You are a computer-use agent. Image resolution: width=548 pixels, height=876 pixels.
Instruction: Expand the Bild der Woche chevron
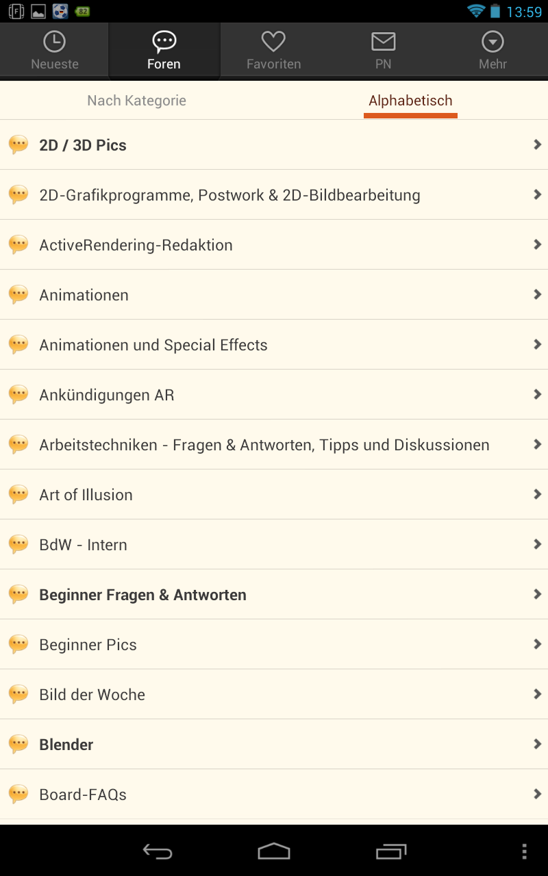(537, 694)
